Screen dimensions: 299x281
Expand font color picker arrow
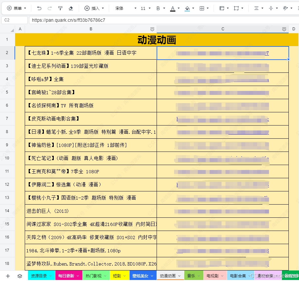(x=179, y=8)
